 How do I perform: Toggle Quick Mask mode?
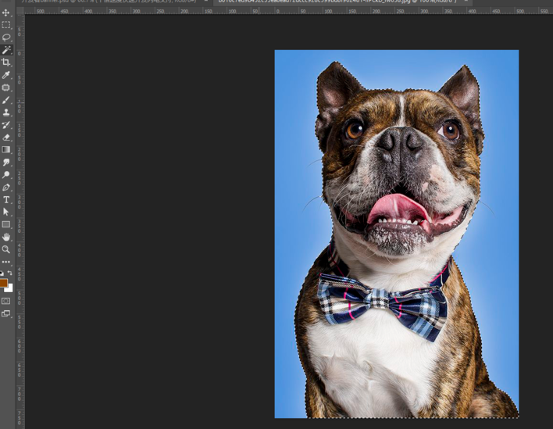[x=6, y=301]
